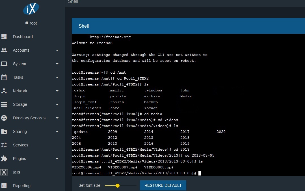Click the Tasks calendar icon
Screen dimensions: 305x191
(x=4, y=77)
